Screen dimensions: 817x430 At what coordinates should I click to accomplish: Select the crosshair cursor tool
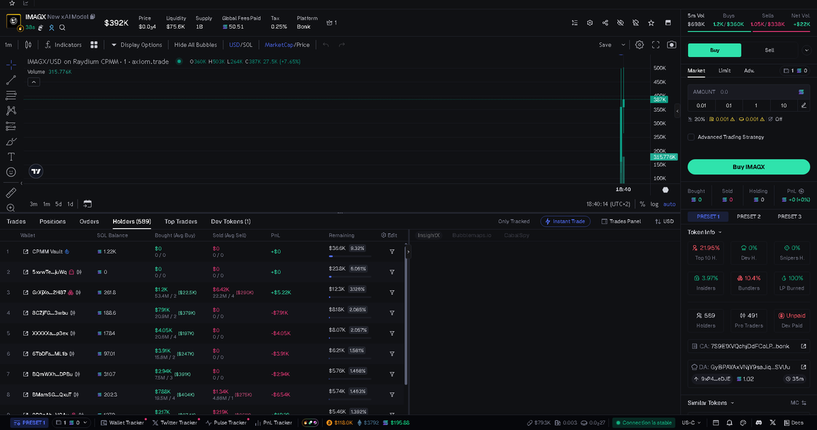[11, 64]
